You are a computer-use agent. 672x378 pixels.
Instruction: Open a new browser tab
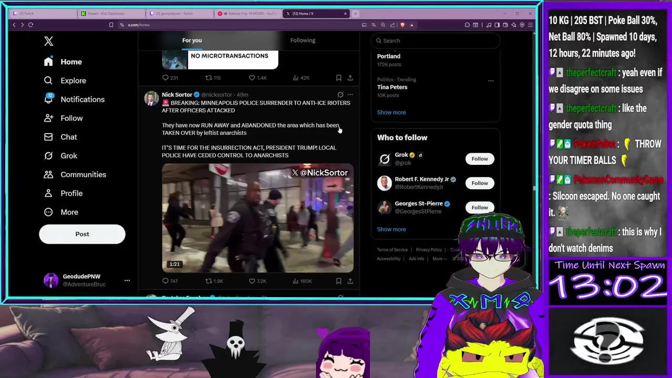355,14
